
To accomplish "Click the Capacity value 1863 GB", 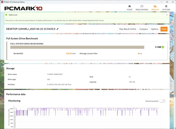I will [132, 82].
